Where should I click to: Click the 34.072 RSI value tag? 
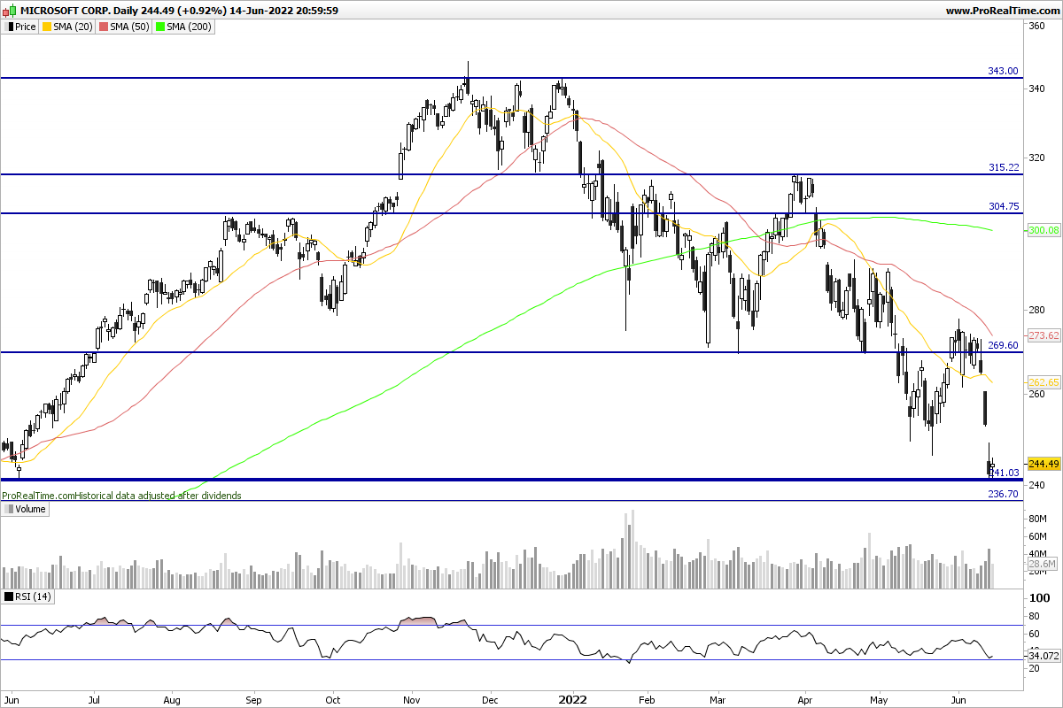click(x=1044, y=656)
